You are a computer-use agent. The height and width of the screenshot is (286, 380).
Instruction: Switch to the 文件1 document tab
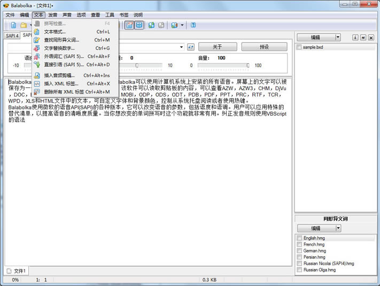coord(20,271)
